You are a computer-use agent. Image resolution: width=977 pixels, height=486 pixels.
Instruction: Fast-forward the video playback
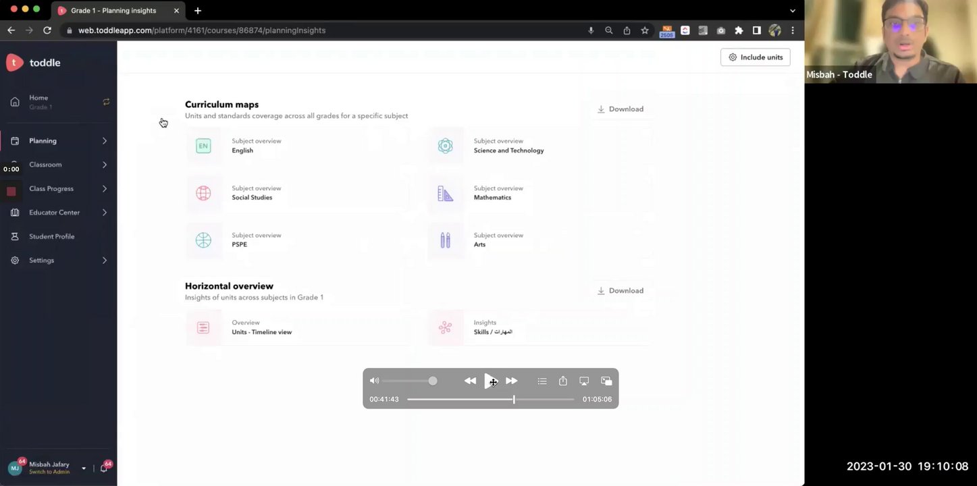[x=512, y=381]
